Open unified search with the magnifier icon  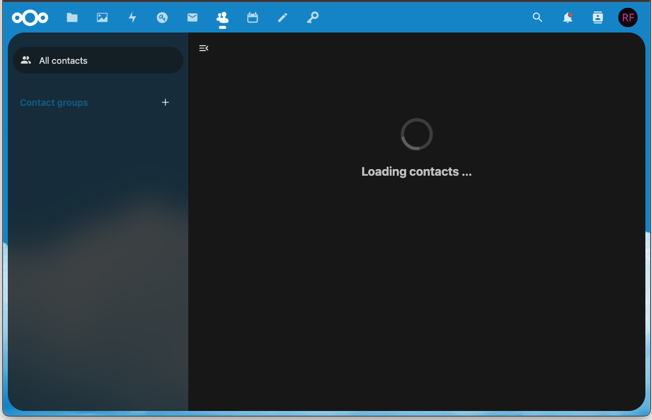pyautogui.click(x=537, y=17)
